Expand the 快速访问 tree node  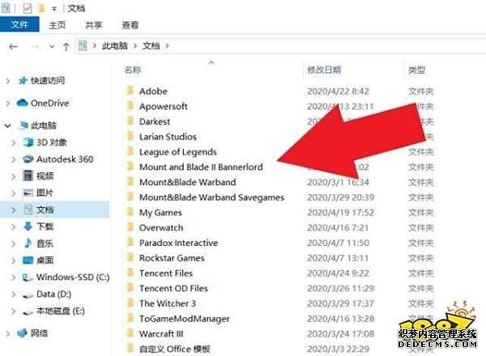(x=8, y=81)
